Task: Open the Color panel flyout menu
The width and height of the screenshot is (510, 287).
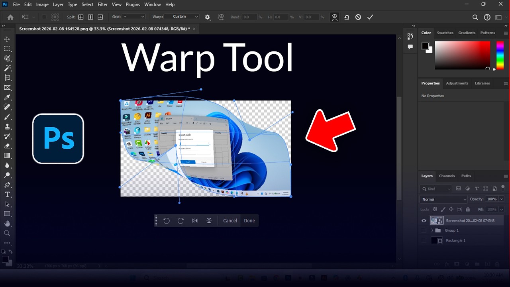Action: [506, 33]
